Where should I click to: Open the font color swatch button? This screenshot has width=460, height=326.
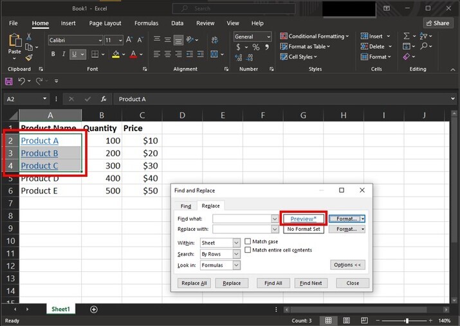pyautogui.click(x=133, y=55)
